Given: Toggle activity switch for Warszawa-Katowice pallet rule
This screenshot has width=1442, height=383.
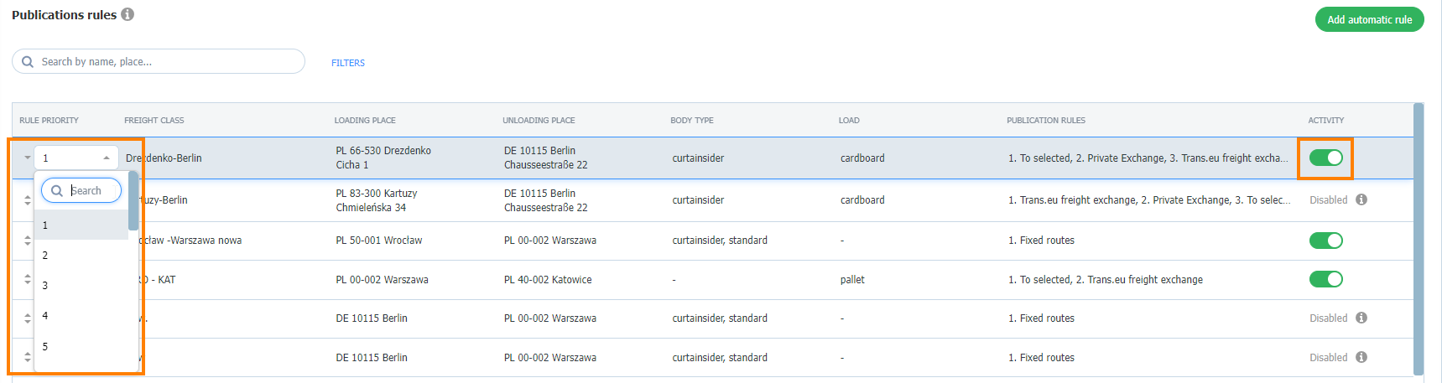Looking at the screenshot, I should 1326,279.
